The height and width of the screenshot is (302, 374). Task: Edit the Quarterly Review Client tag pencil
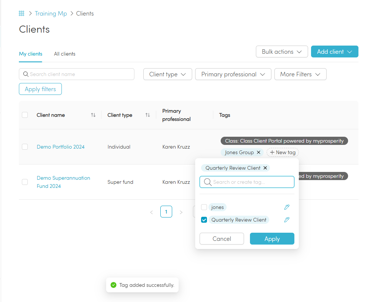[x=287, y=220]
